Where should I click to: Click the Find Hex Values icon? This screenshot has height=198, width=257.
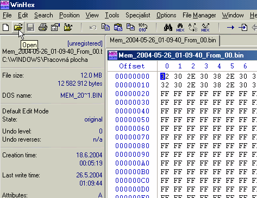180,28
